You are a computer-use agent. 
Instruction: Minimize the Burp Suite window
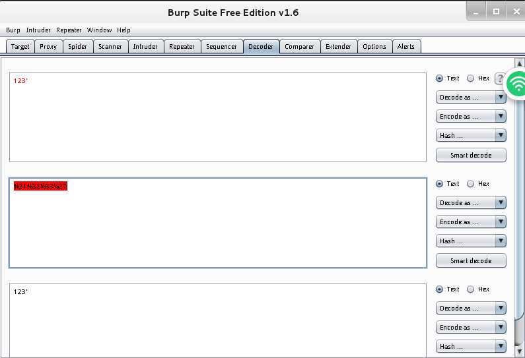point(475,12)
